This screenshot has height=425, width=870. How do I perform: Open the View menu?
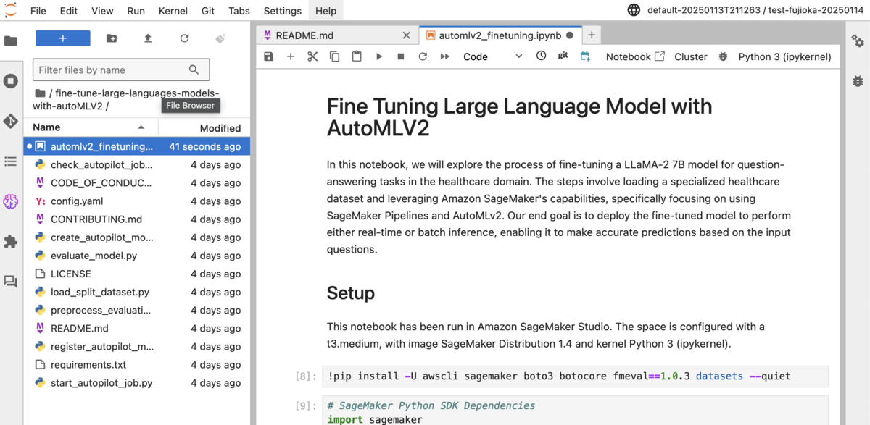[102, 11]
